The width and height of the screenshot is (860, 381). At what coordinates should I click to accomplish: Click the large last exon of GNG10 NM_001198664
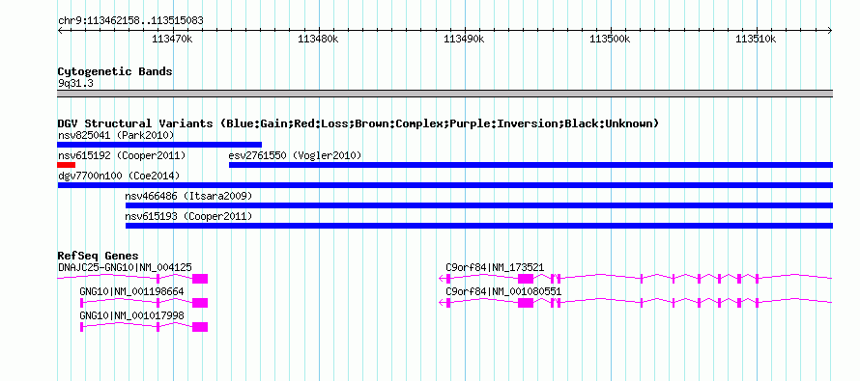point(200,303)
